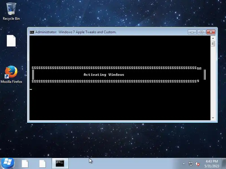Click the first blank document taskbar icon
This screenshot has height=169, width=226.
coord(25,164)
